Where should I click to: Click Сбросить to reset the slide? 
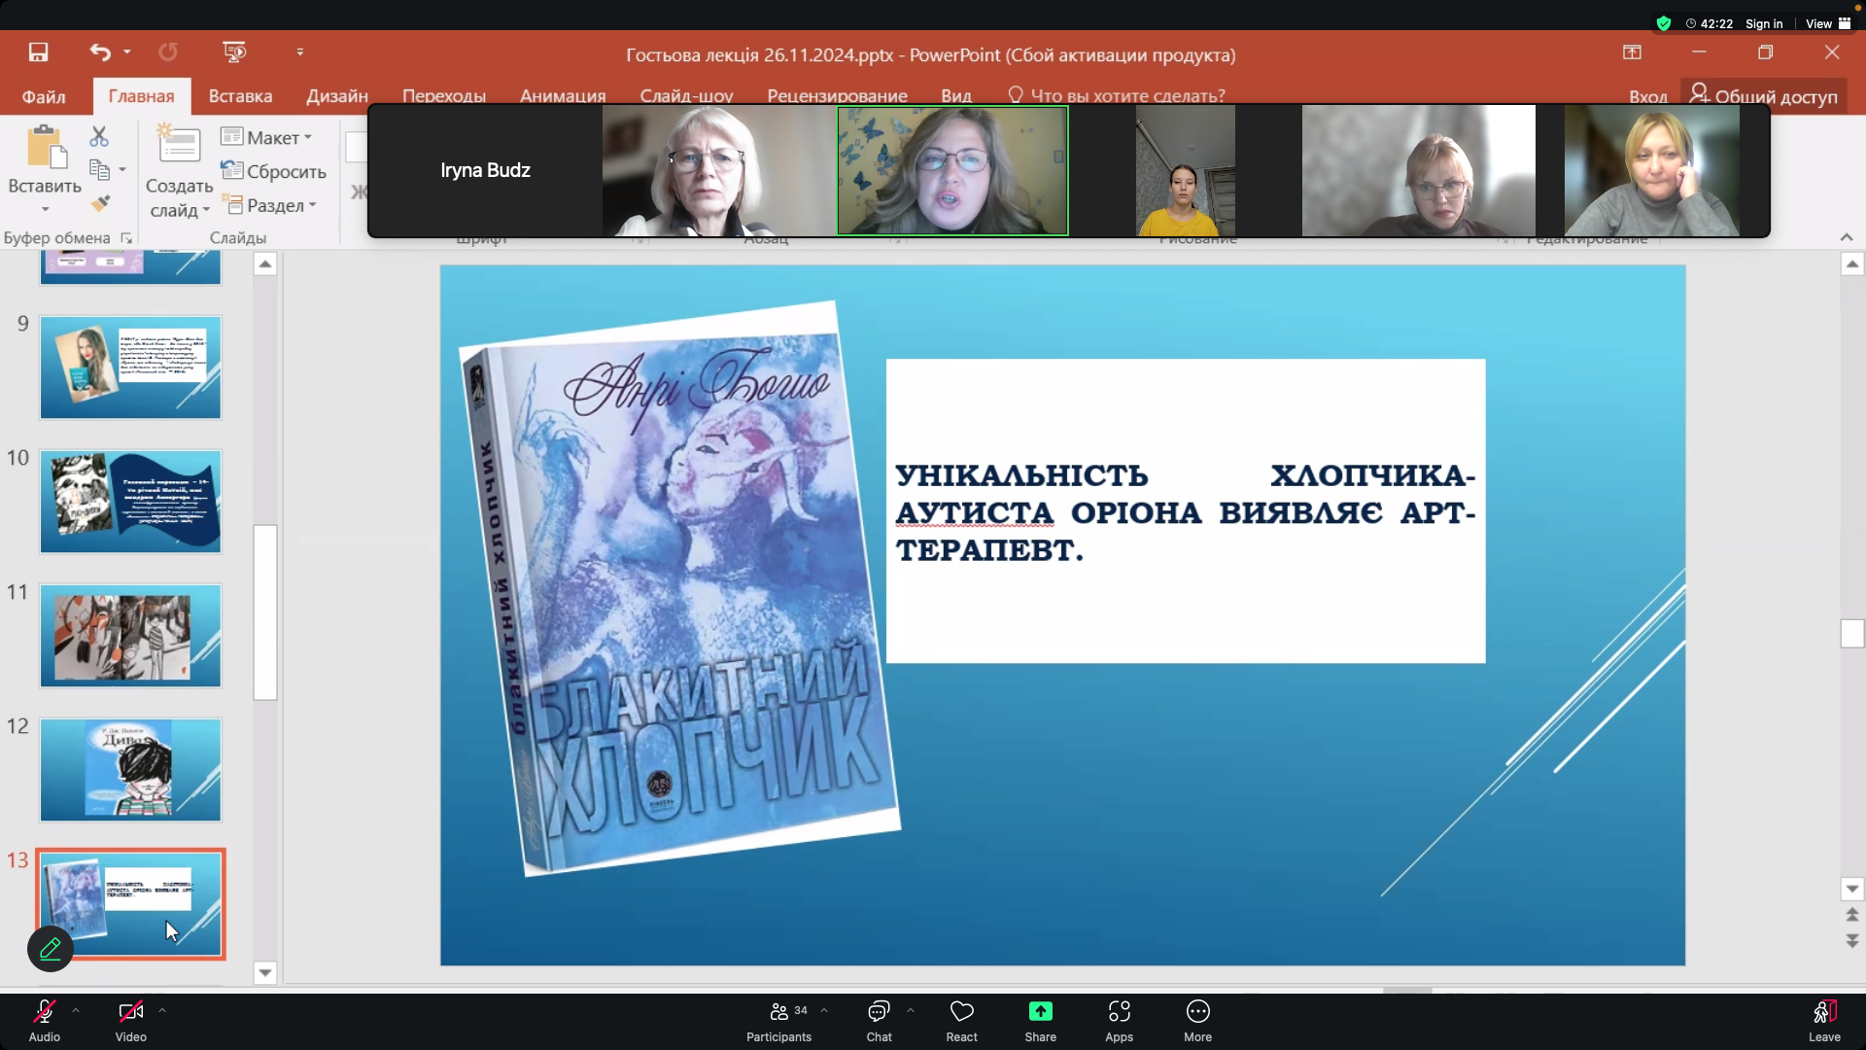[273, 171]
